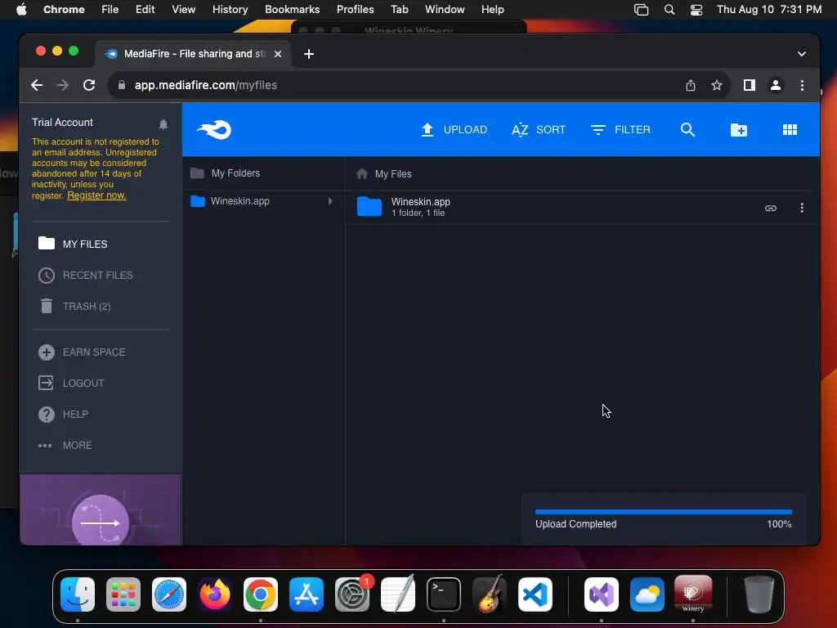Open Firefox from the Dock
837x628 pixels.
click(x=215, y=594)
